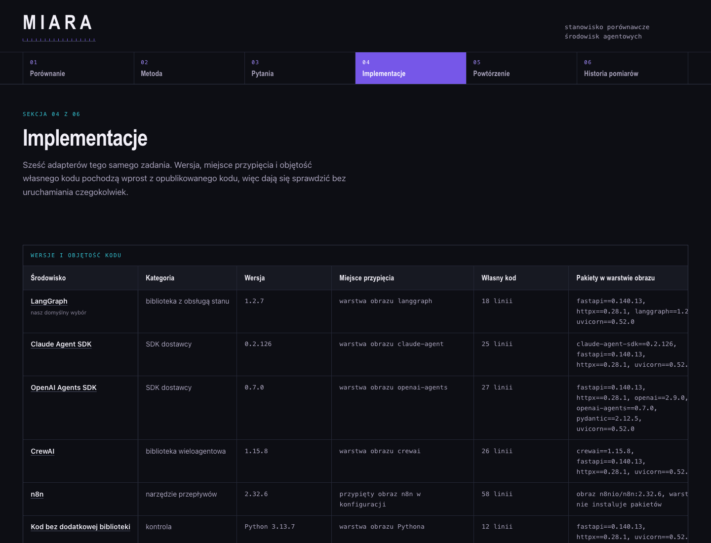Click the 'nie instaluje pakietów' text

619,504
